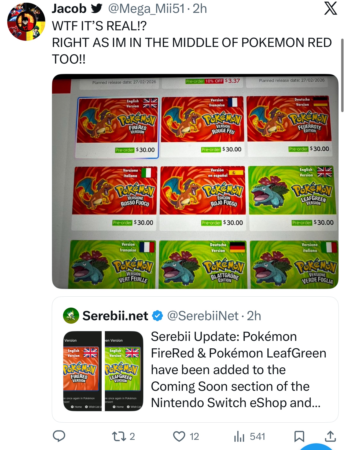Open view analytics bar chart icon

coord(239,436)
